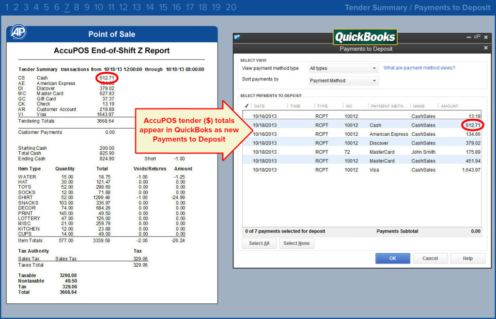The image size is (496, 319).
Task: Jump to page 10 in the number strip
Action: click(99, 7)
